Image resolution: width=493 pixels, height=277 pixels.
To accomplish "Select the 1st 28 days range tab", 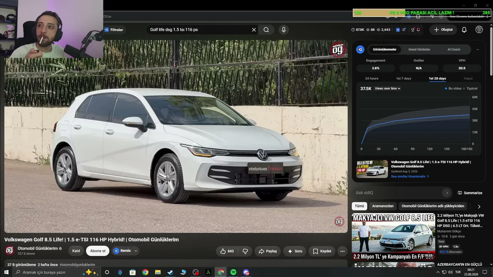I will pos(438,78).
